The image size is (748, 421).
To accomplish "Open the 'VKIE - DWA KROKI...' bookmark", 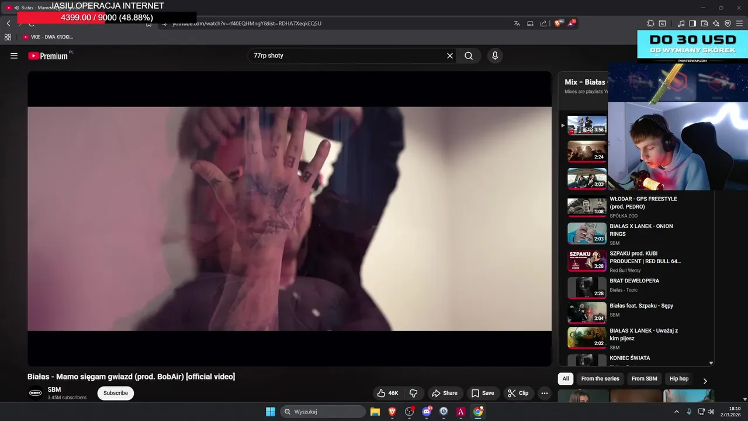I will [x=48, y=37].
